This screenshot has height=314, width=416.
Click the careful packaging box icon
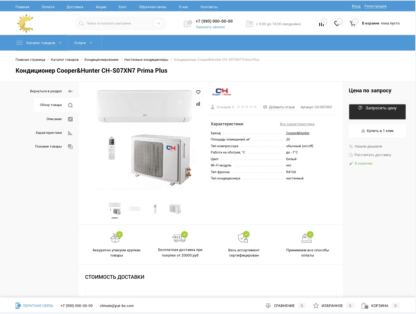[x=116, y=237]
